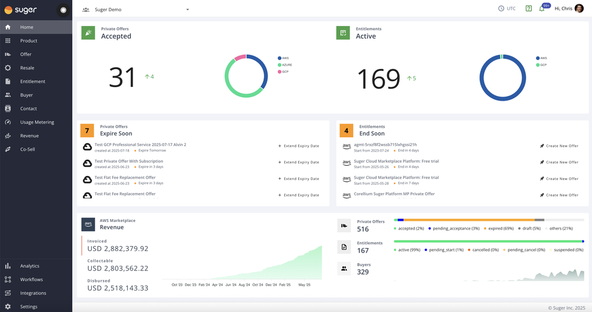This screenshot has height=312, width=592.
Task: Click the orange 7 expire soon badge
Action: (87, 131)
